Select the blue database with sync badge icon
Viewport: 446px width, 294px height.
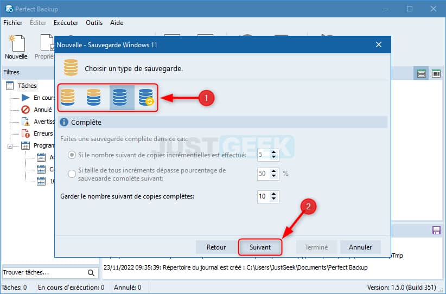click(x=146, y=97)
